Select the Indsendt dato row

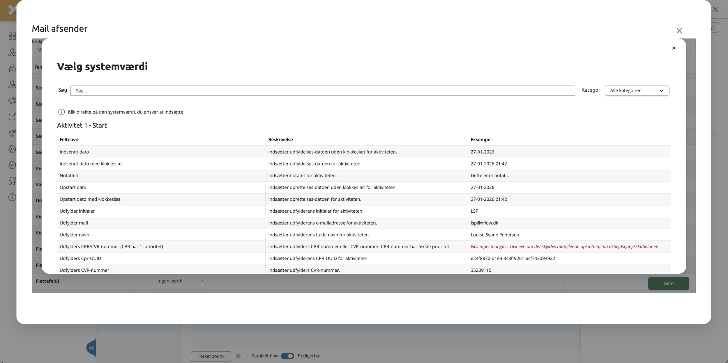click(x=74, y=152)
